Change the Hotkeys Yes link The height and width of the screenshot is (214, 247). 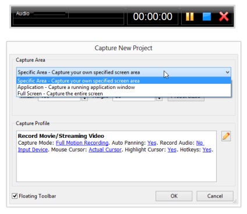pos(207,149)
